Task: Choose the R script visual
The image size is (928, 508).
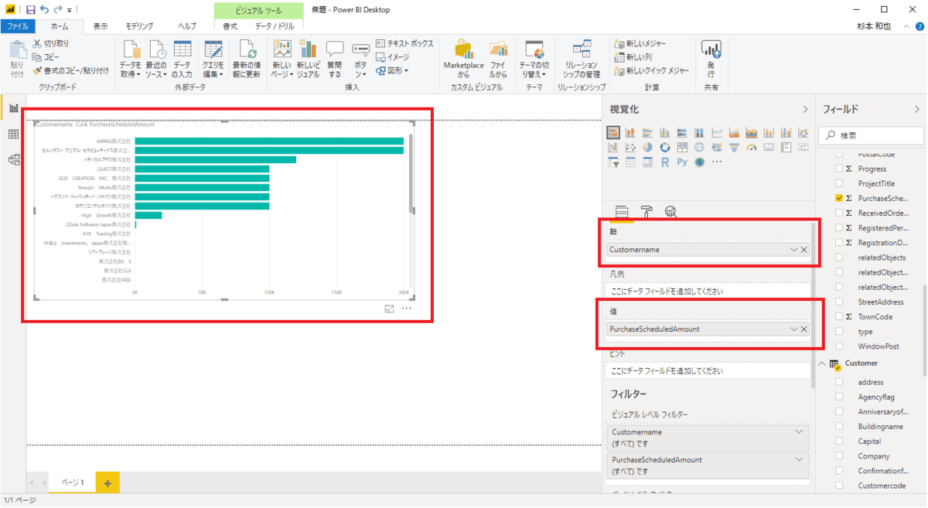Action: 665,162
